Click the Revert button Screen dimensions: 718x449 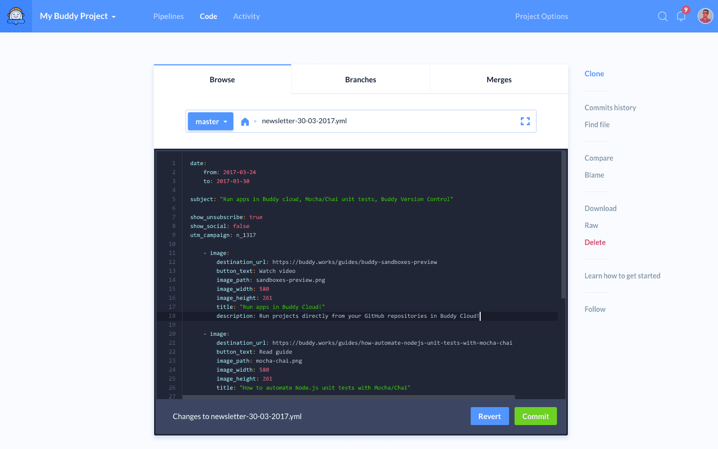pos(490,416)
